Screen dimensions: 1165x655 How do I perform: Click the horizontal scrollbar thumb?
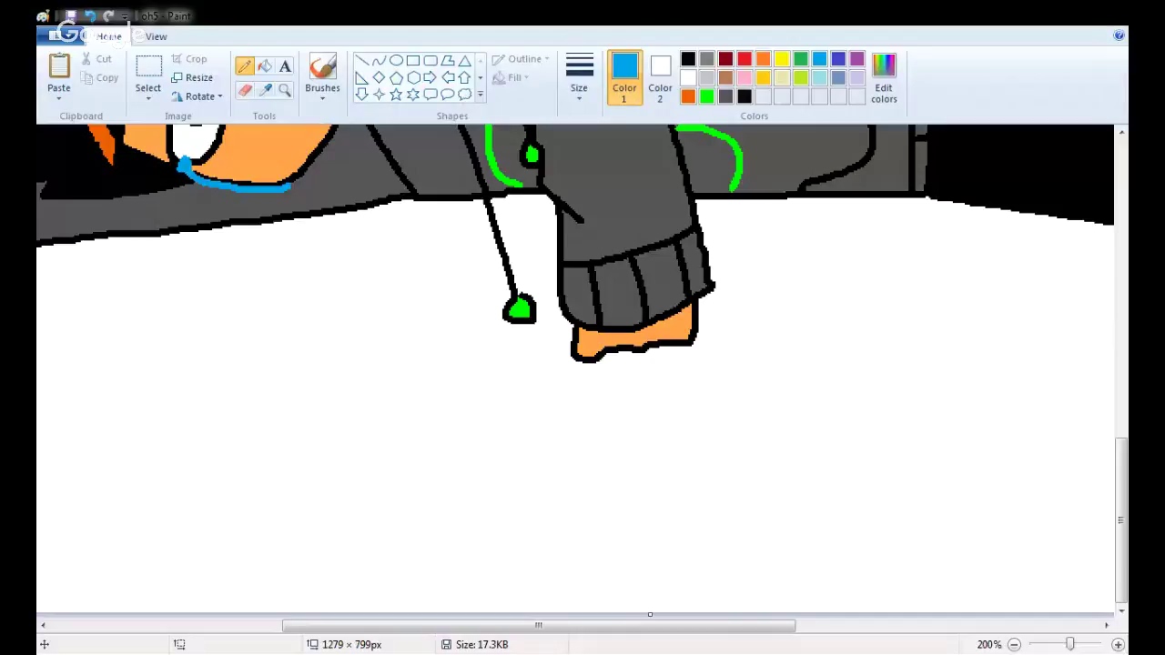pyautogui.click(x=538, y=625)
